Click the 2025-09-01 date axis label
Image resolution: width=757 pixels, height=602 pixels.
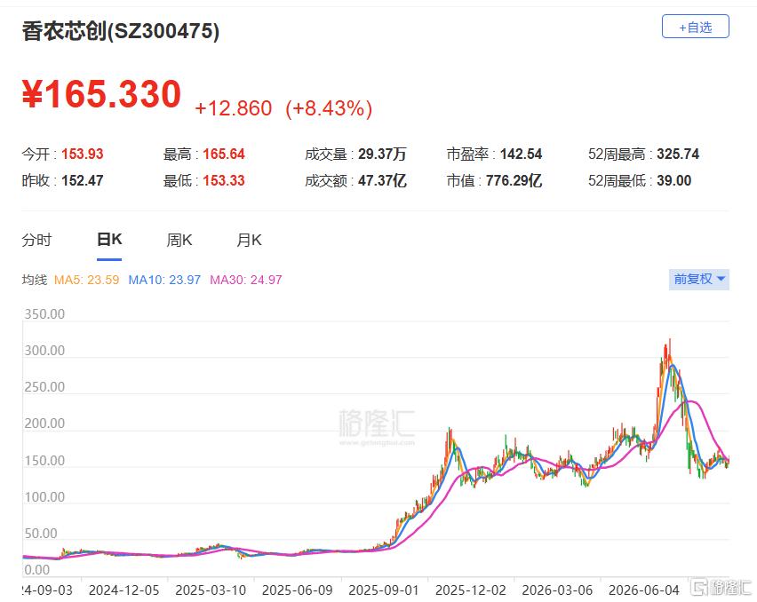[x=384, y=590]
